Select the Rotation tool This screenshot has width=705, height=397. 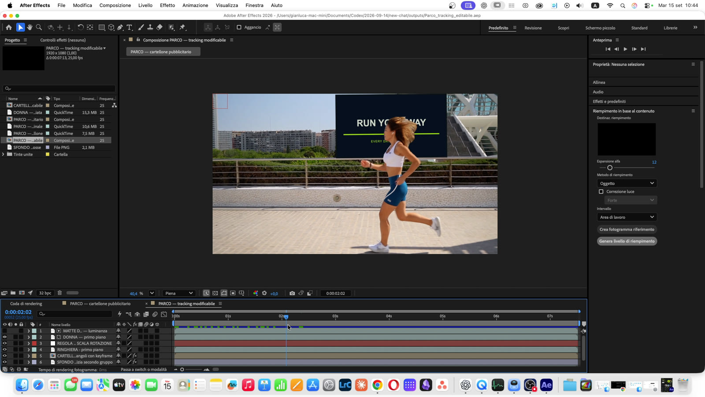pyautogui.click(x=81, y=27)
